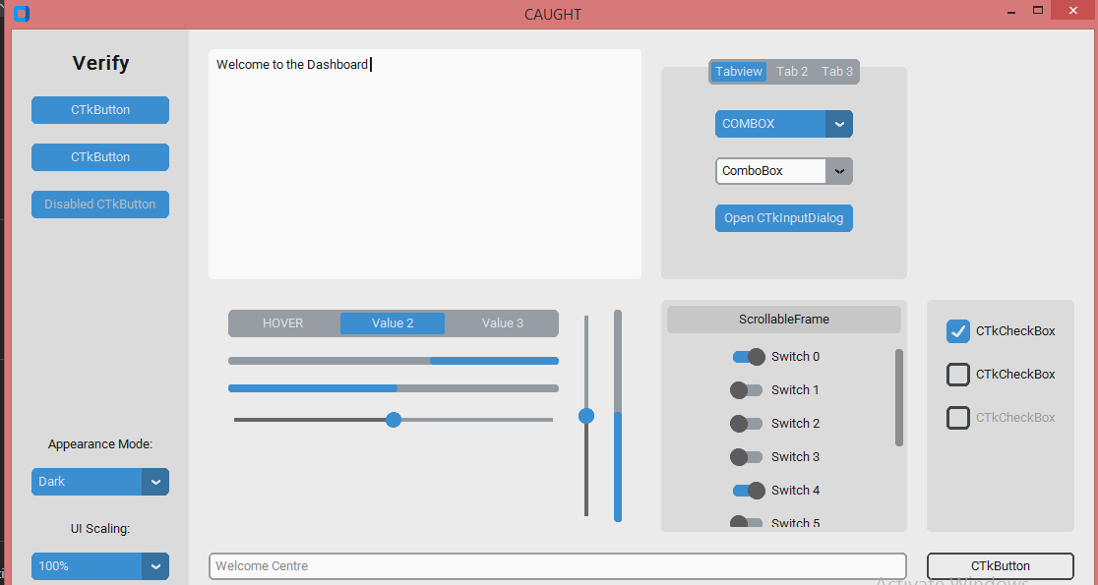Enable the Switch 1 toggle
Screen dimensions: 1098x585
747,389
